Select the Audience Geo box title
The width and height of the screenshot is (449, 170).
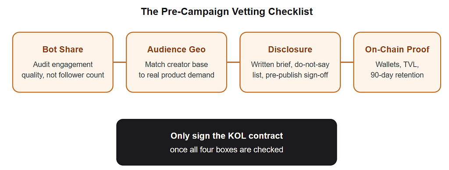tap(176, 49)
